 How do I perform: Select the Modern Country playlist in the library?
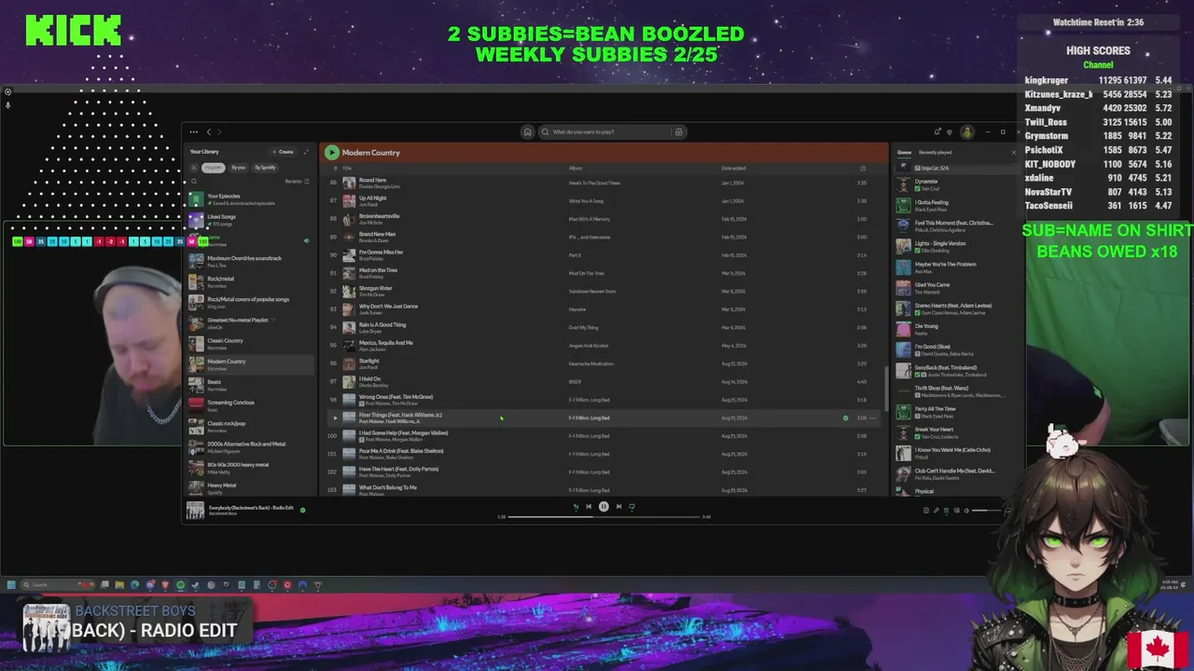[x=250, y=364]
